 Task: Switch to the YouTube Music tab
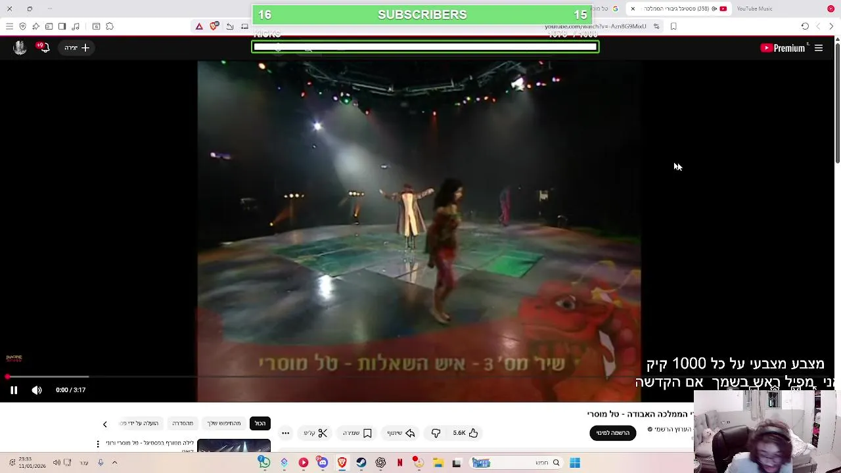754,9
